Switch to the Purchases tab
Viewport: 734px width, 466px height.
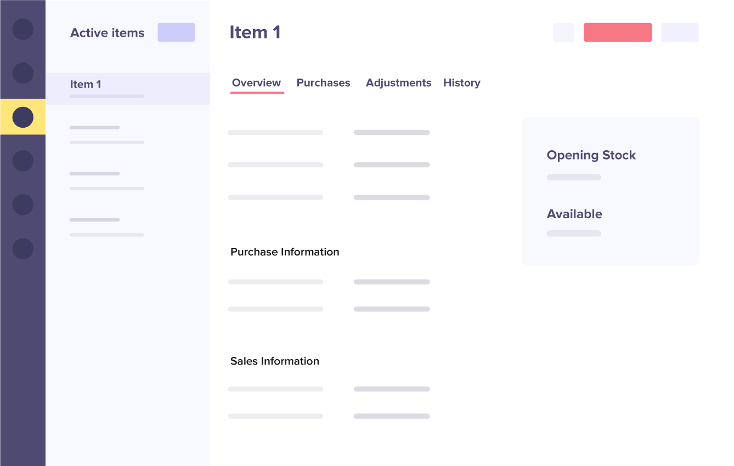[323, 83]
